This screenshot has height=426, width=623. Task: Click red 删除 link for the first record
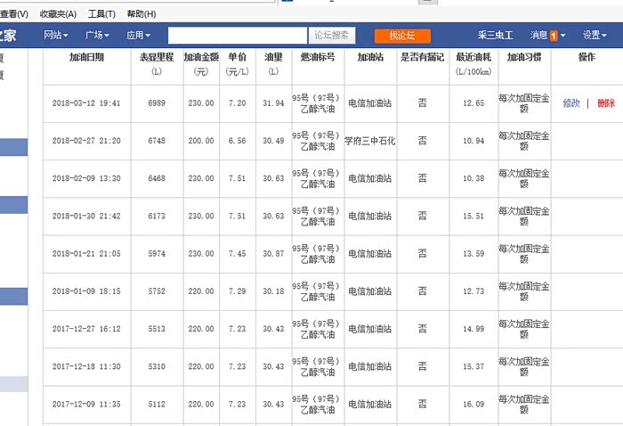[x=606, y=103]
